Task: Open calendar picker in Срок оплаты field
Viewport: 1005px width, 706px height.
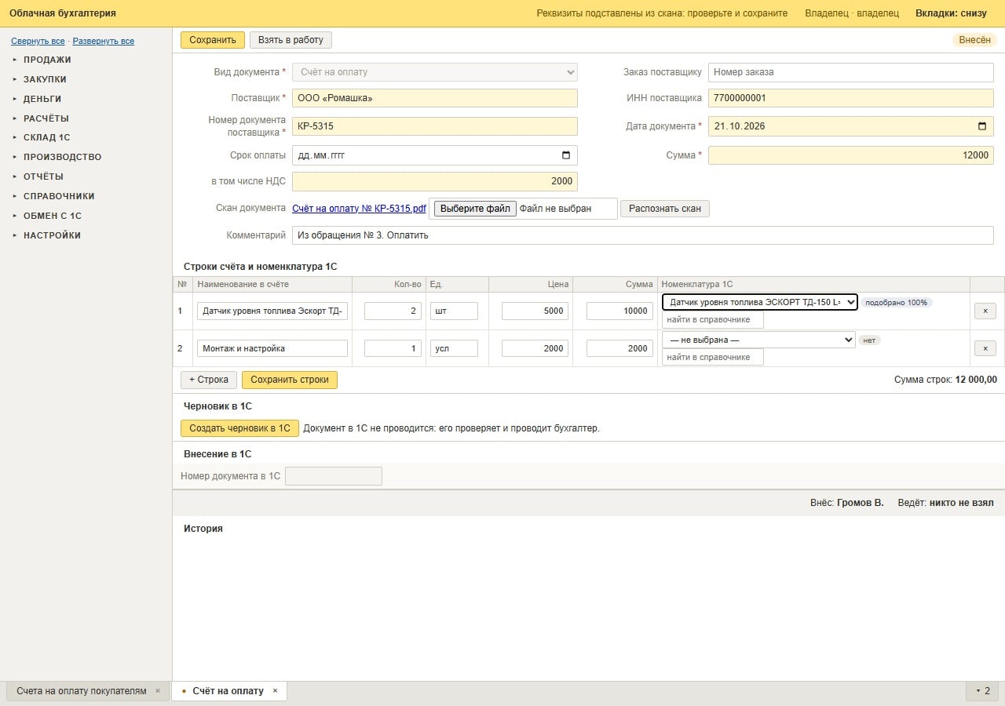Action: (566, 155)
